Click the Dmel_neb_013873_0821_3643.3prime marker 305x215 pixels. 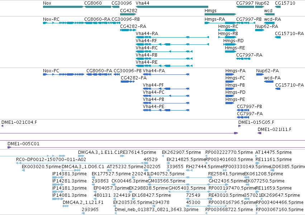[115, 213]
